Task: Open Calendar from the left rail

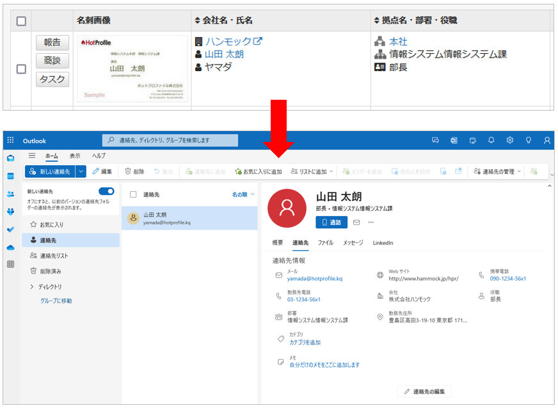Action: [x=11, y=176]
